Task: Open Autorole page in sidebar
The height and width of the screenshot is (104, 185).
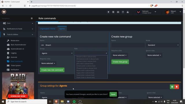Action: click(14, 57)
